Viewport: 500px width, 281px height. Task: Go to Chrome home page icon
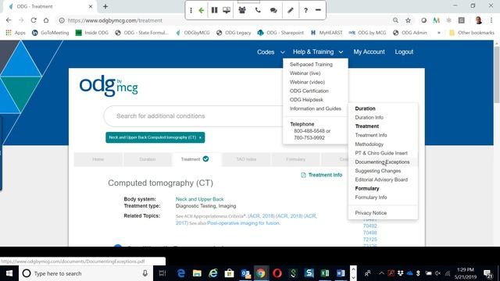(46, 20)
